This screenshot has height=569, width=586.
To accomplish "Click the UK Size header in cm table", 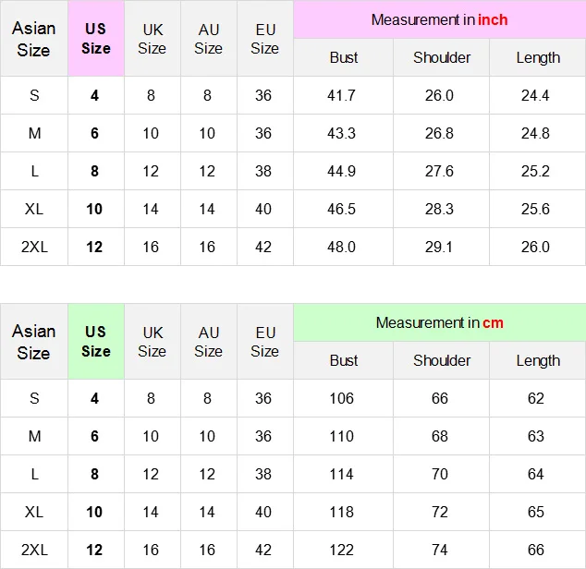I will pos(152,342).
